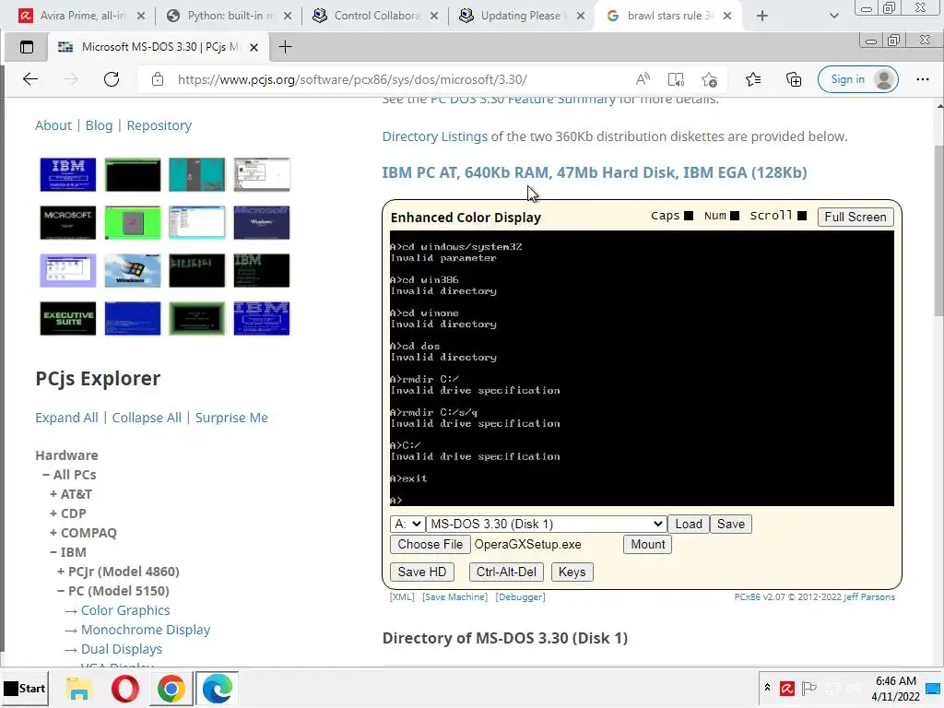
Task: Open Avira icon in system tray
Action: [787, 688]
